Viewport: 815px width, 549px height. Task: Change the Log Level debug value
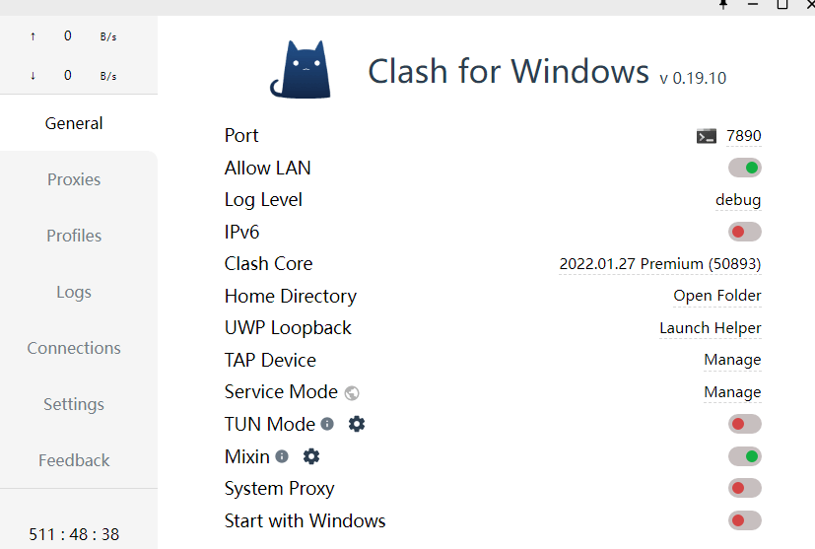(738, 200)
